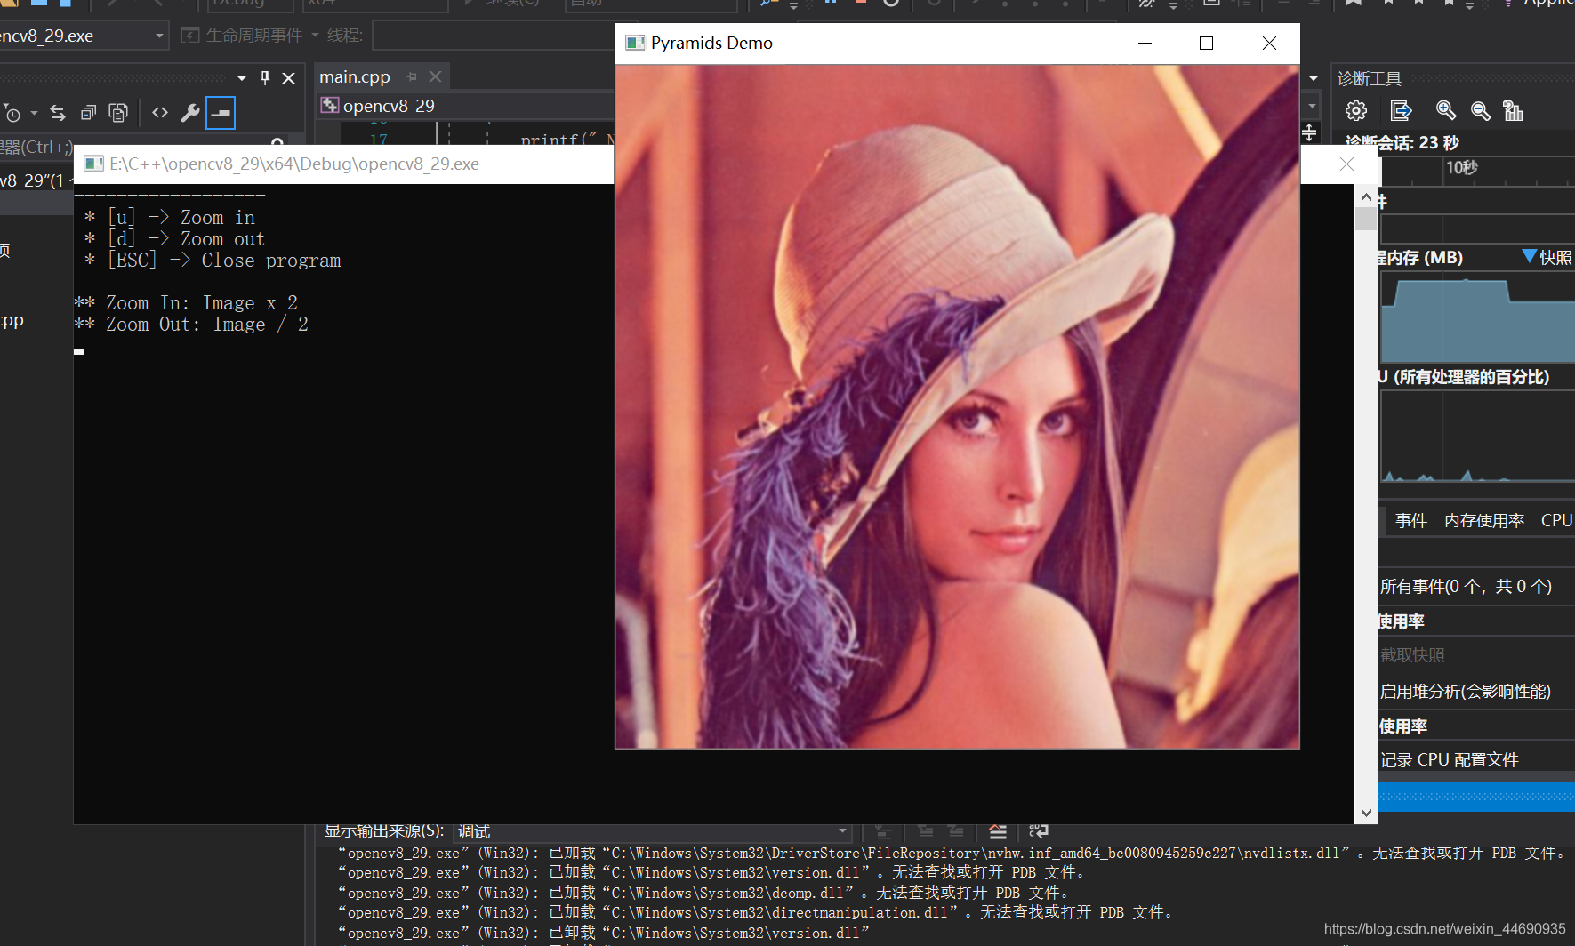Switch to the CPU tab in Diagnostic Tools
The width and height of the screenshot is (1575, 946).
click(1555, 520)
